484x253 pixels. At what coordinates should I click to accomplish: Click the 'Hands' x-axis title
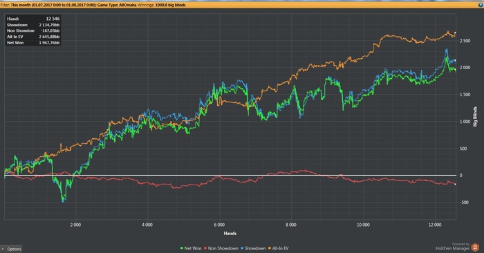(x=230, y=233)
